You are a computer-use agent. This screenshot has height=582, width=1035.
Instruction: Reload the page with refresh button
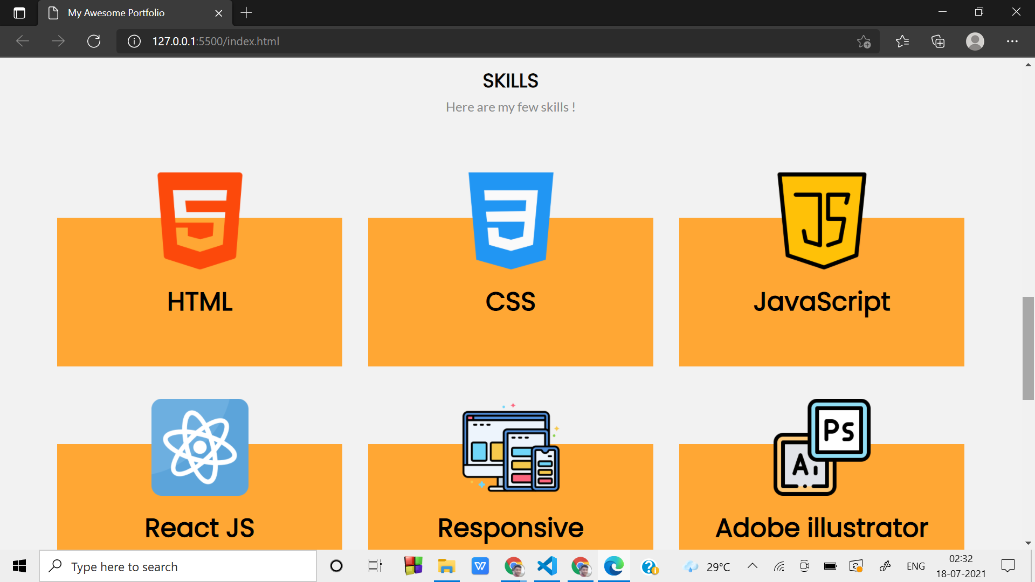pos(94,41)
